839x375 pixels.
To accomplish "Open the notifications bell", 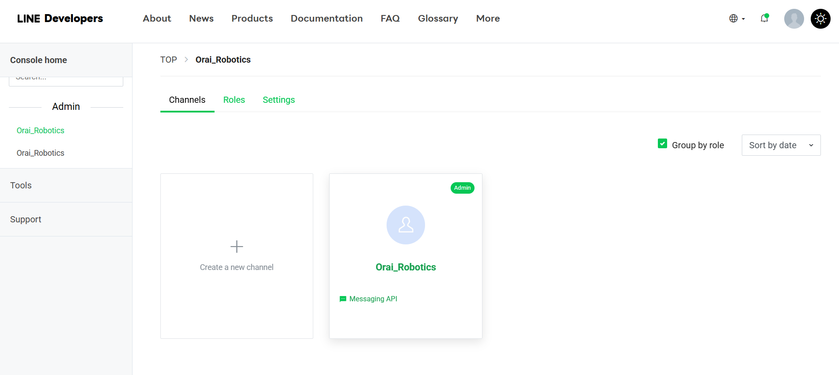I will tap(764, 19).
